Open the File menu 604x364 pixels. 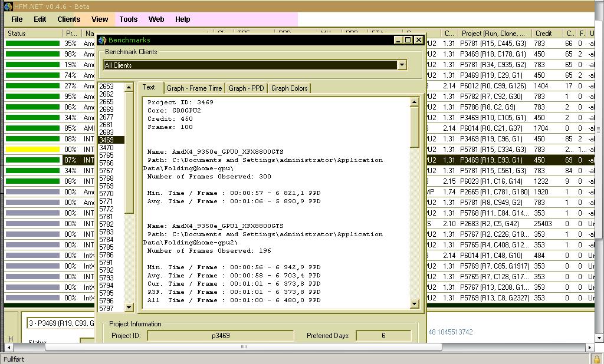[17, 19]
